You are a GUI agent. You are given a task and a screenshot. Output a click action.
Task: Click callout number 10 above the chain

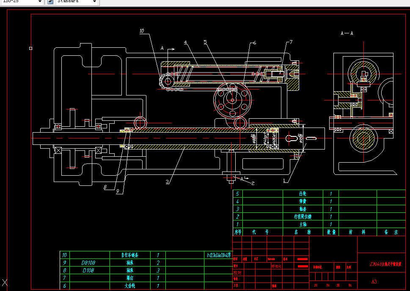point(142,31)
